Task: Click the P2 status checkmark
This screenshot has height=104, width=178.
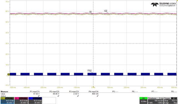Action: tap(58, 96)
